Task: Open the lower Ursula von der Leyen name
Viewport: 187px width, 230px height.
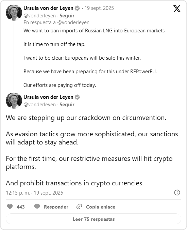Action: click(48, 97)
